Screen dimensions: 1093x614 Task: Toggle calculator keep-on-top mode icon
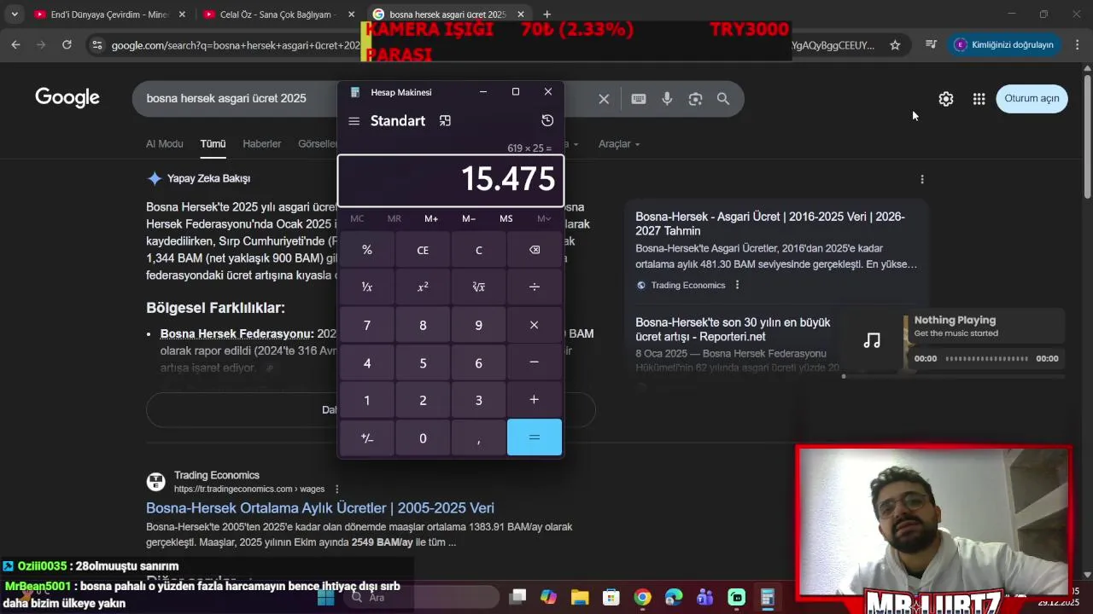(445, 121)
